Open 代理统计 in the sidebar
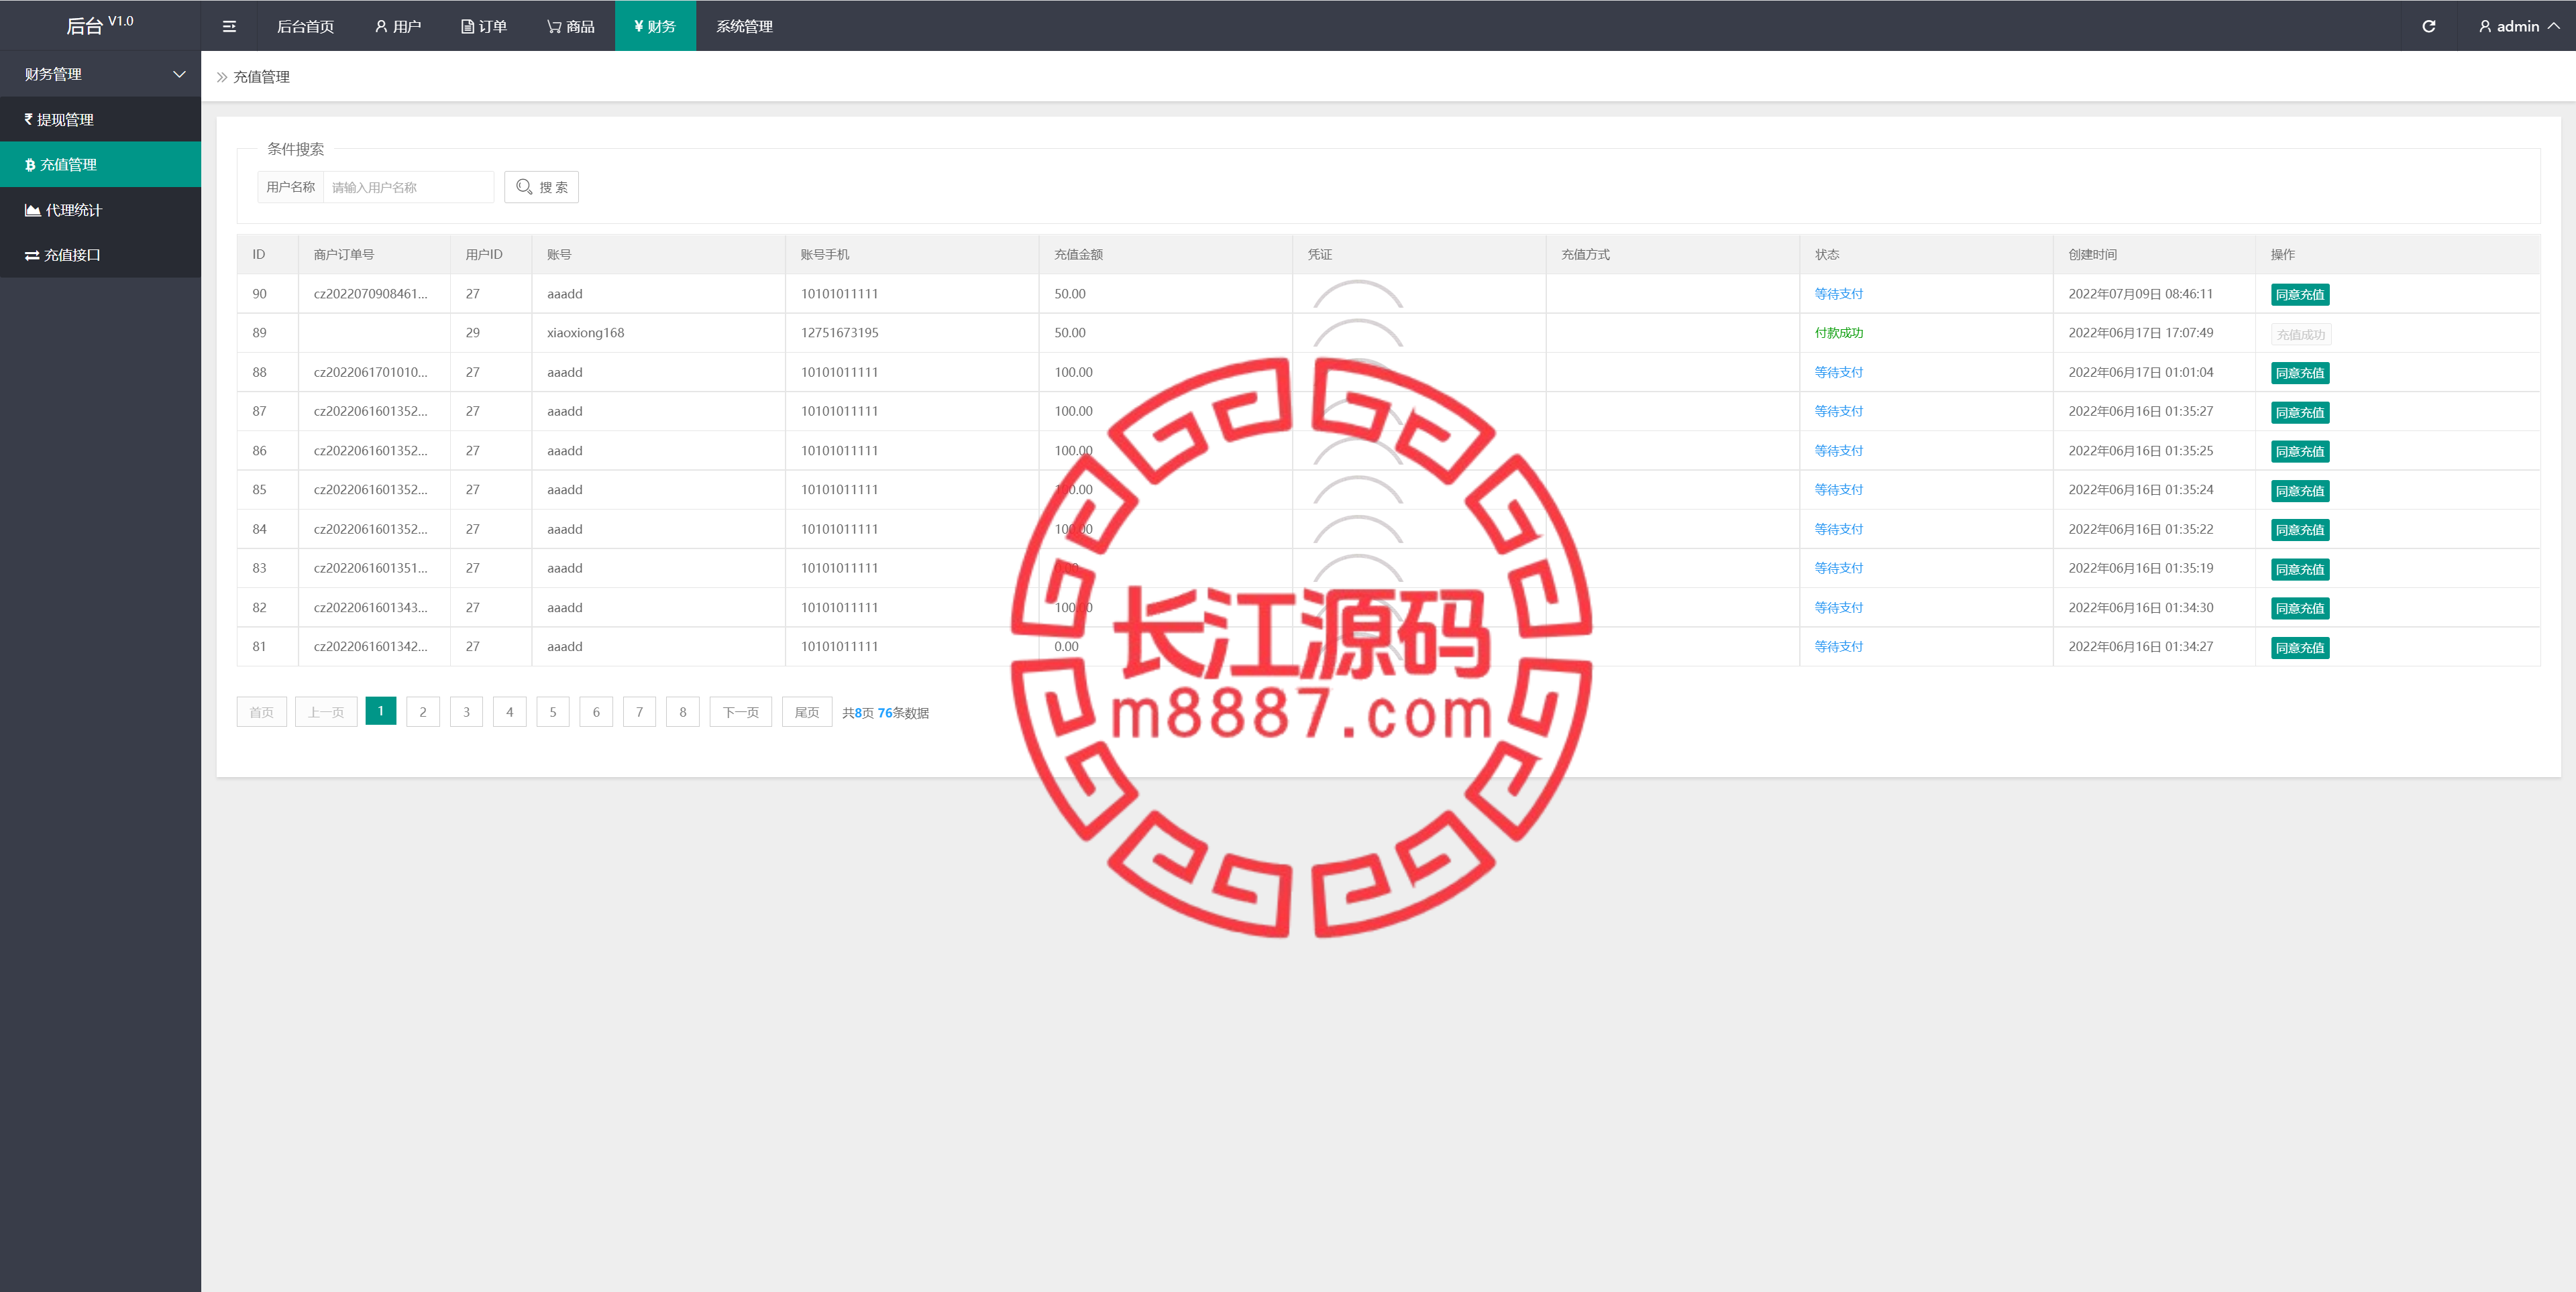Viewport: 2576px width, 1292px height. pyautogui.click(x=100, y=210)
